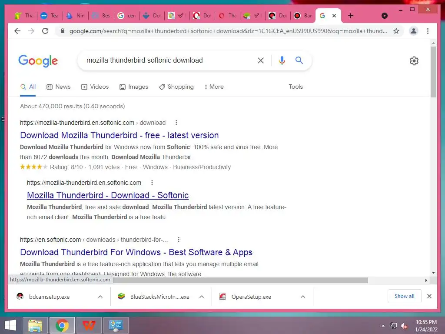Start voice search with microphone icon
Viewport: 445px width, 334px height.
coord(282,60)
